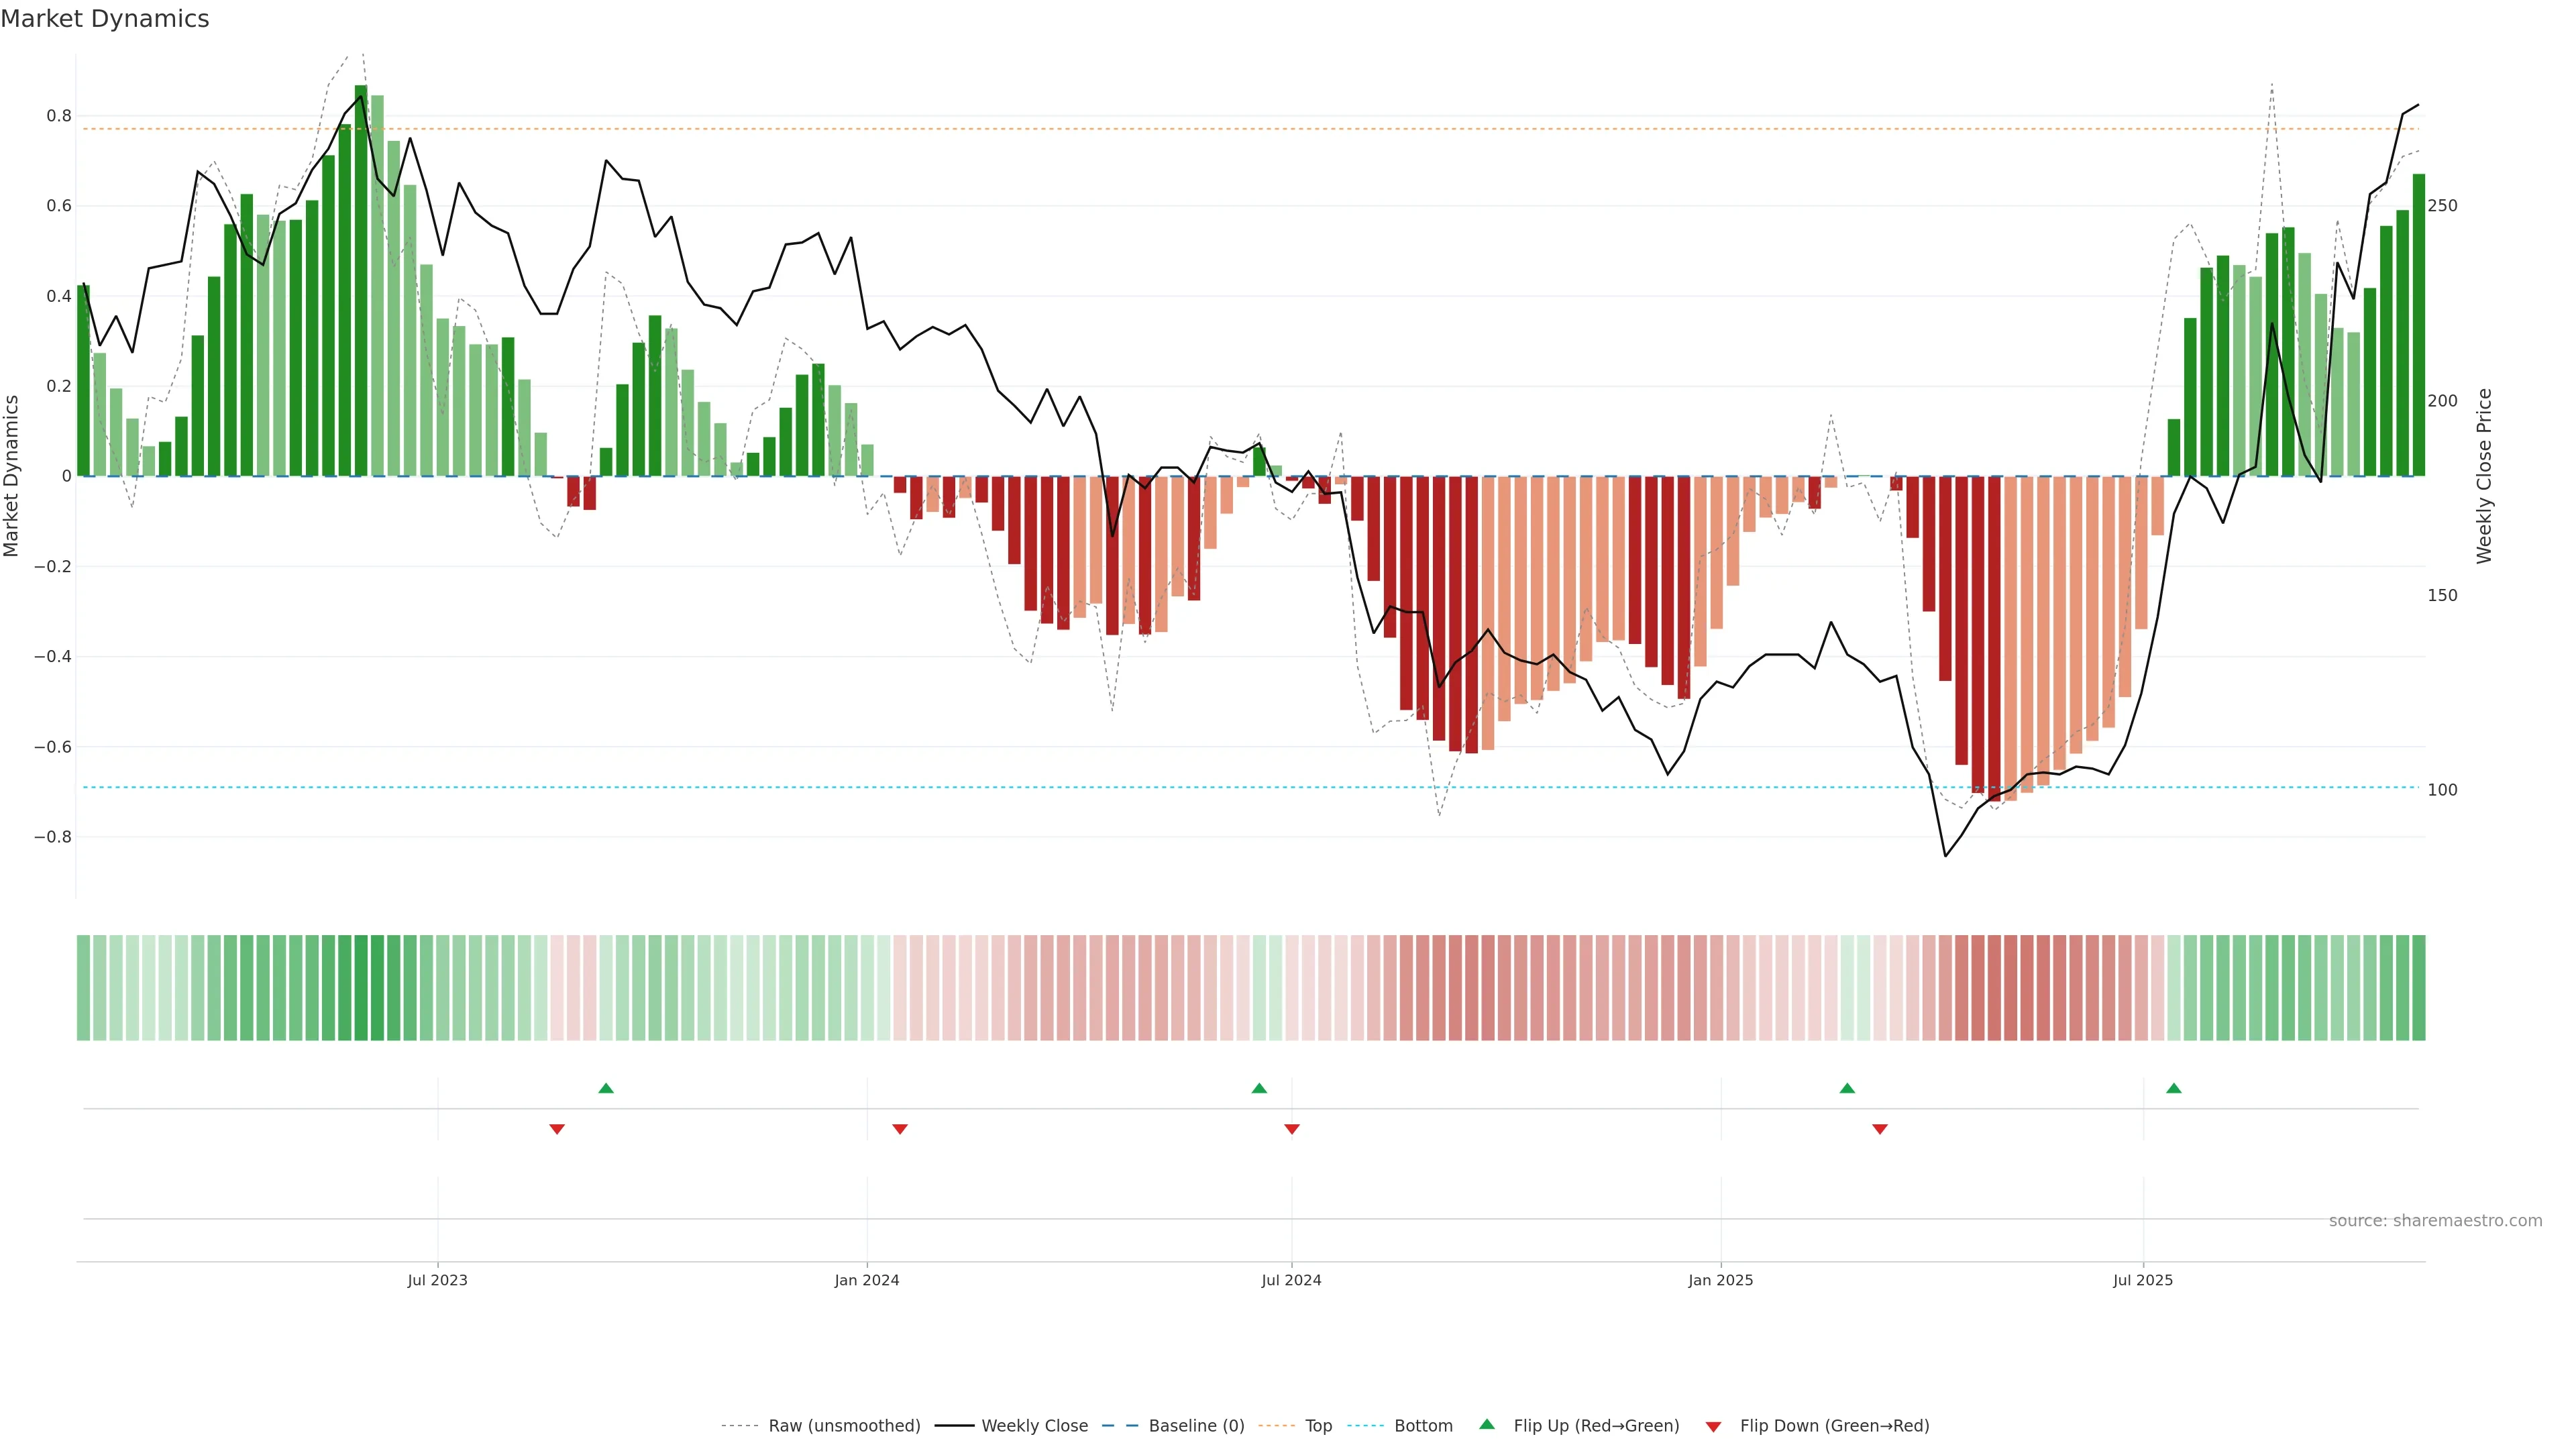Hide the Top threshold line via legend
The height and width of the screenshot is (1449, 2576).
click(1318, 1426)
